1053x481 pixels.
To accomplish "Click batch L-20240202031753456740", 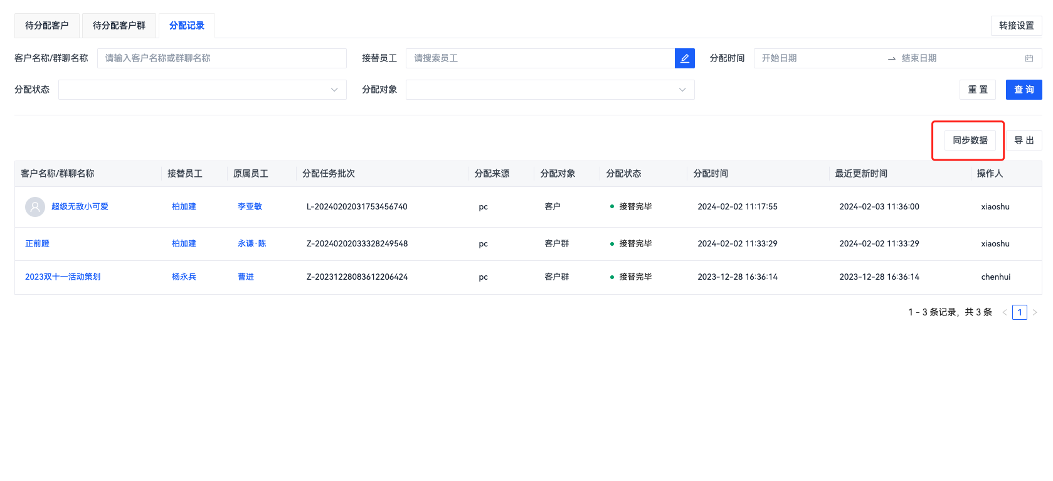I will pyautogui.click(x=357, y=207).
